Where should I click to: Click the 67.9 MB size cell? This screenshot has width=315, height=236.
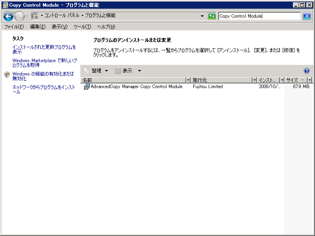(x=301, y=87)
